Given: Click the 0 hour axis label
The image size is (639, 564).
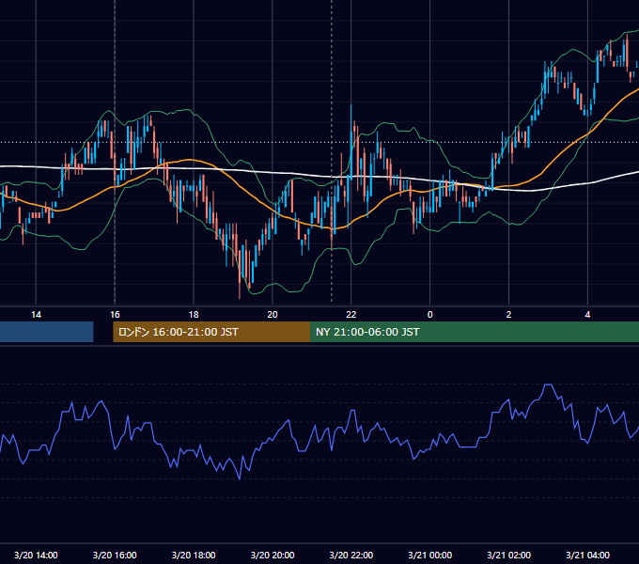Looking at the screenshot, I should tap(430, 315).
